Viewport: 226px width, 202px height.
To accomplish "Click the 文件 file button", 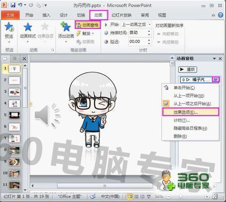I will (10, 15).
